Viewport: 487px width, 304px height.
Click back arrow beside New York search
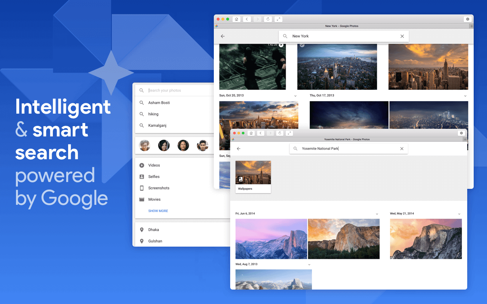point(223,36)
